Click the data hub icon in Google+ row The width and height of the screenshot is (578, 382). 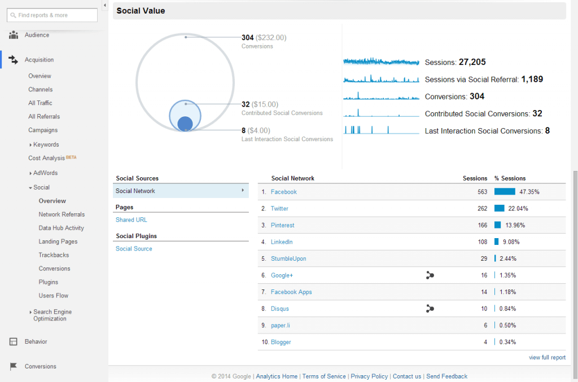[x=430, y=275]
